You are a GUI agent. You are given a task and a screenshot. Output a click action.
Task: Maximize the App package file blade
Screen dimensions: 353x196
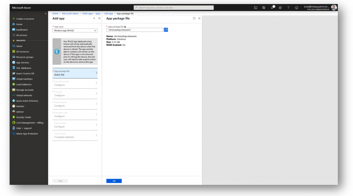tap(194, 18)
